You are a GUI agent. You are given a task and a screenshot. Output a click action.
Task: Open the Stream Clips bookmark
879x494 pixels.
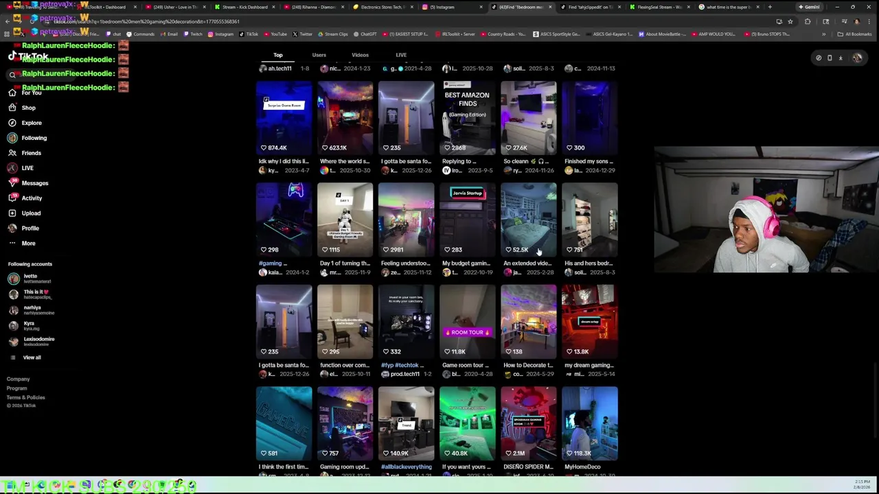click(332, 34)
